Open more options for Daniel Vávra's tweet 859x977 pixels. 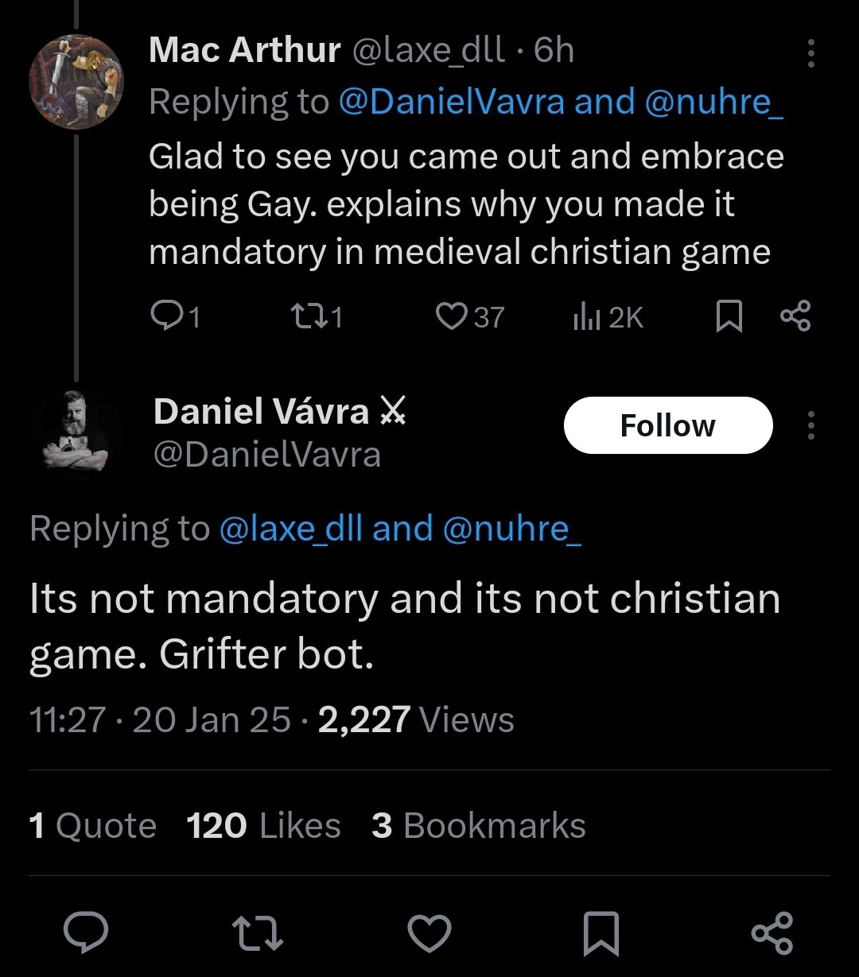[810, 425]
